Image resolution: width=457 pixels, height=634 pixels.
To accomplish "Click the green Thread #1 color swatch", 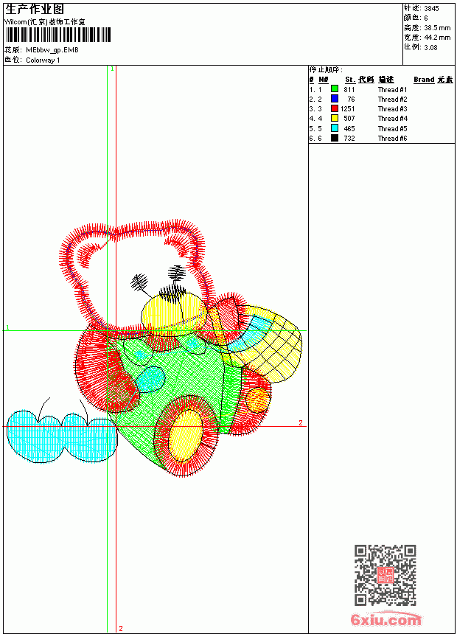I will pos(335,89).
